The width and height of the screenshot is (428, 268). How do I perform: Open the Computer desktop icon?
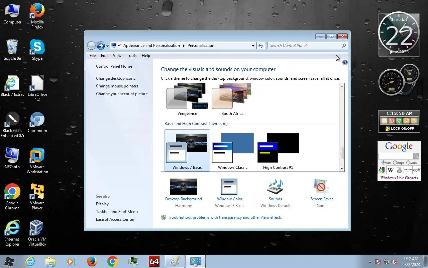click(12, 14)
